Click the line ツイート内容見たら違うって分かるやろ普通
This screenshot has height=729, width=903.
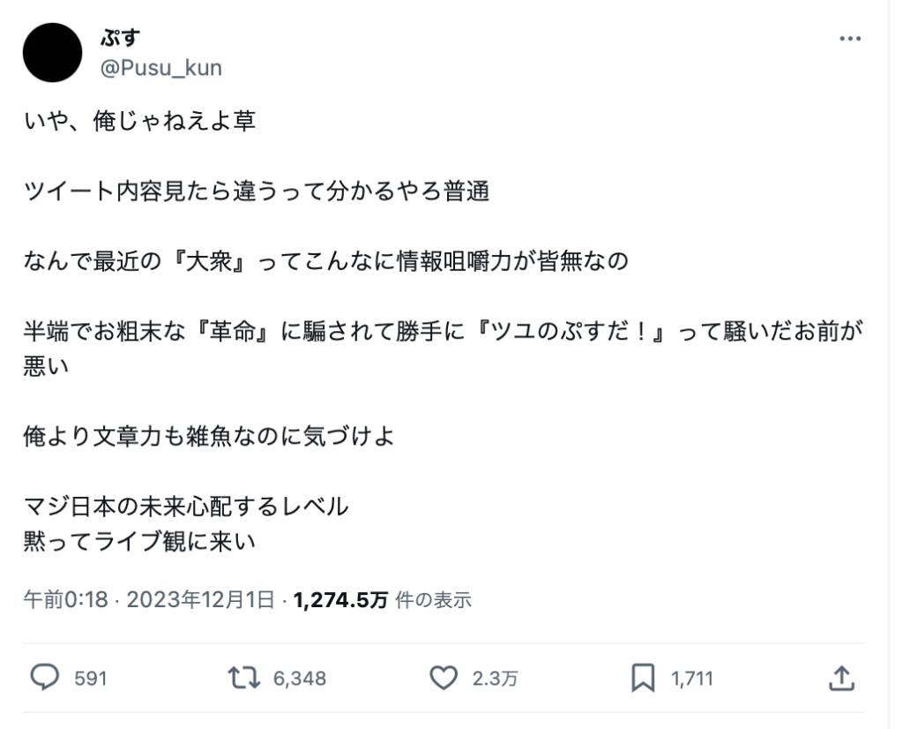coord(256,192)
